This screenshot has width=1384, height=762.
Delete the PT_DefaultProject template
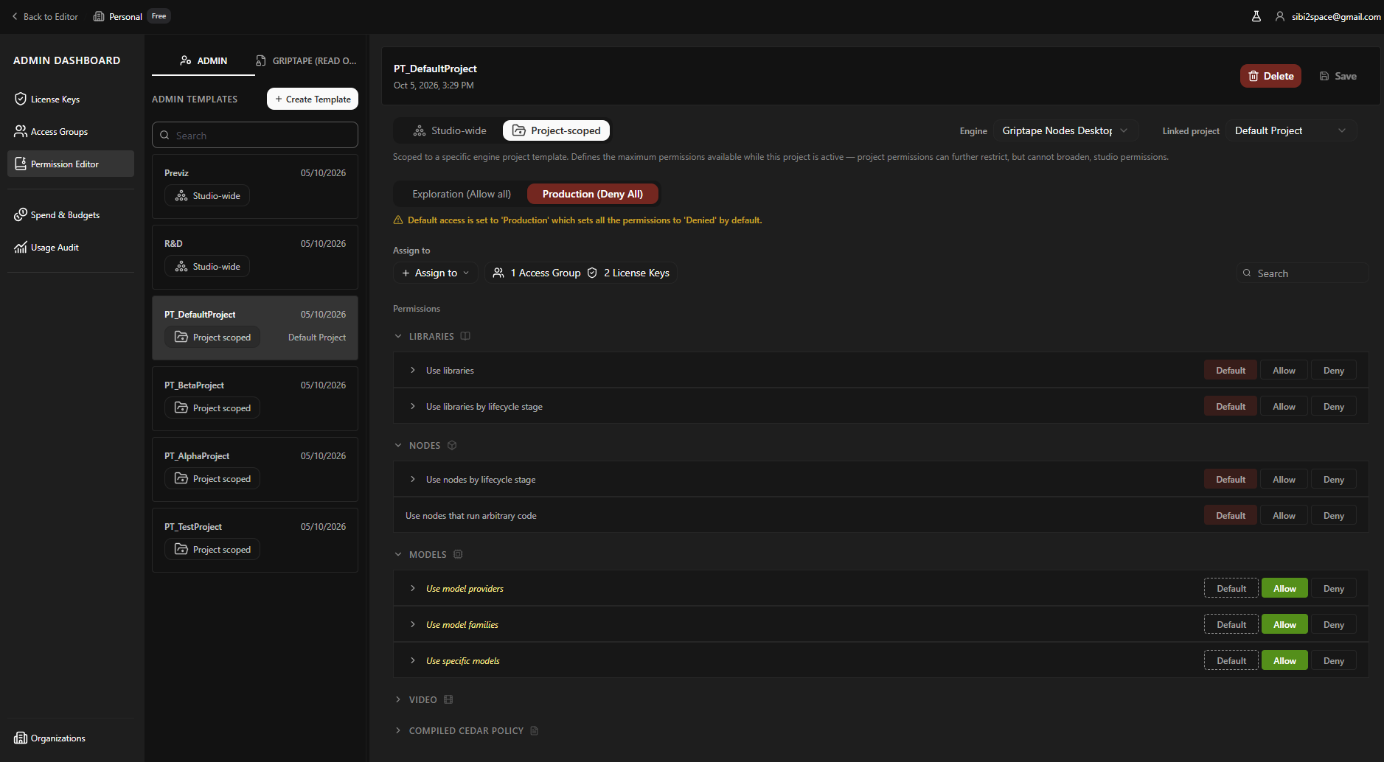1270,76
